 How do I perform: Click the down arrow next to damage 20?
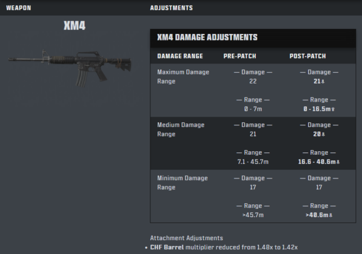(323, 134)
